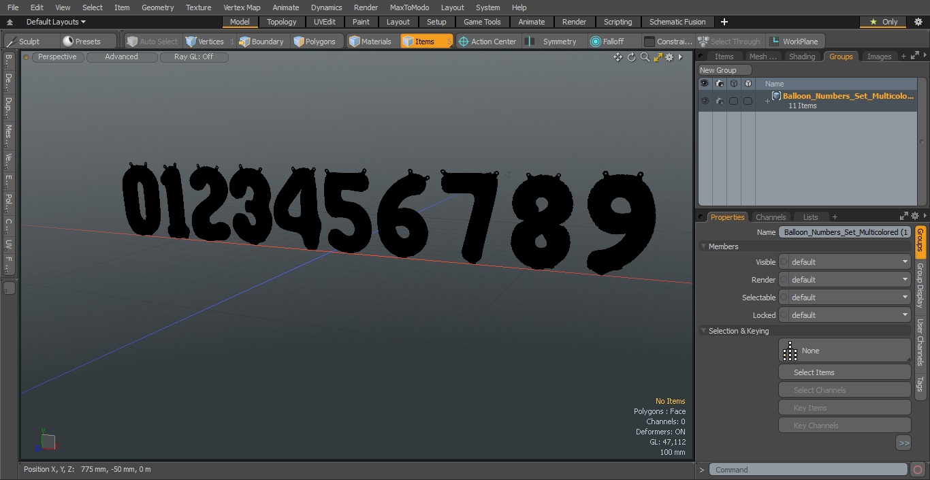The height and width of the screenshot is (480, 930).
Task: Click the viewport rotate icon
Action: pos(631,57)
